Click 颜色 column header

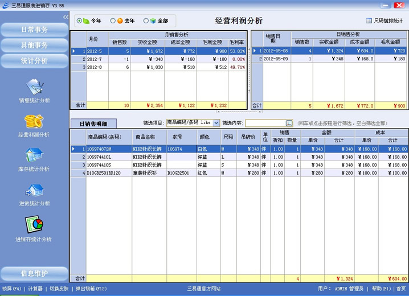(x=208, y=137)
